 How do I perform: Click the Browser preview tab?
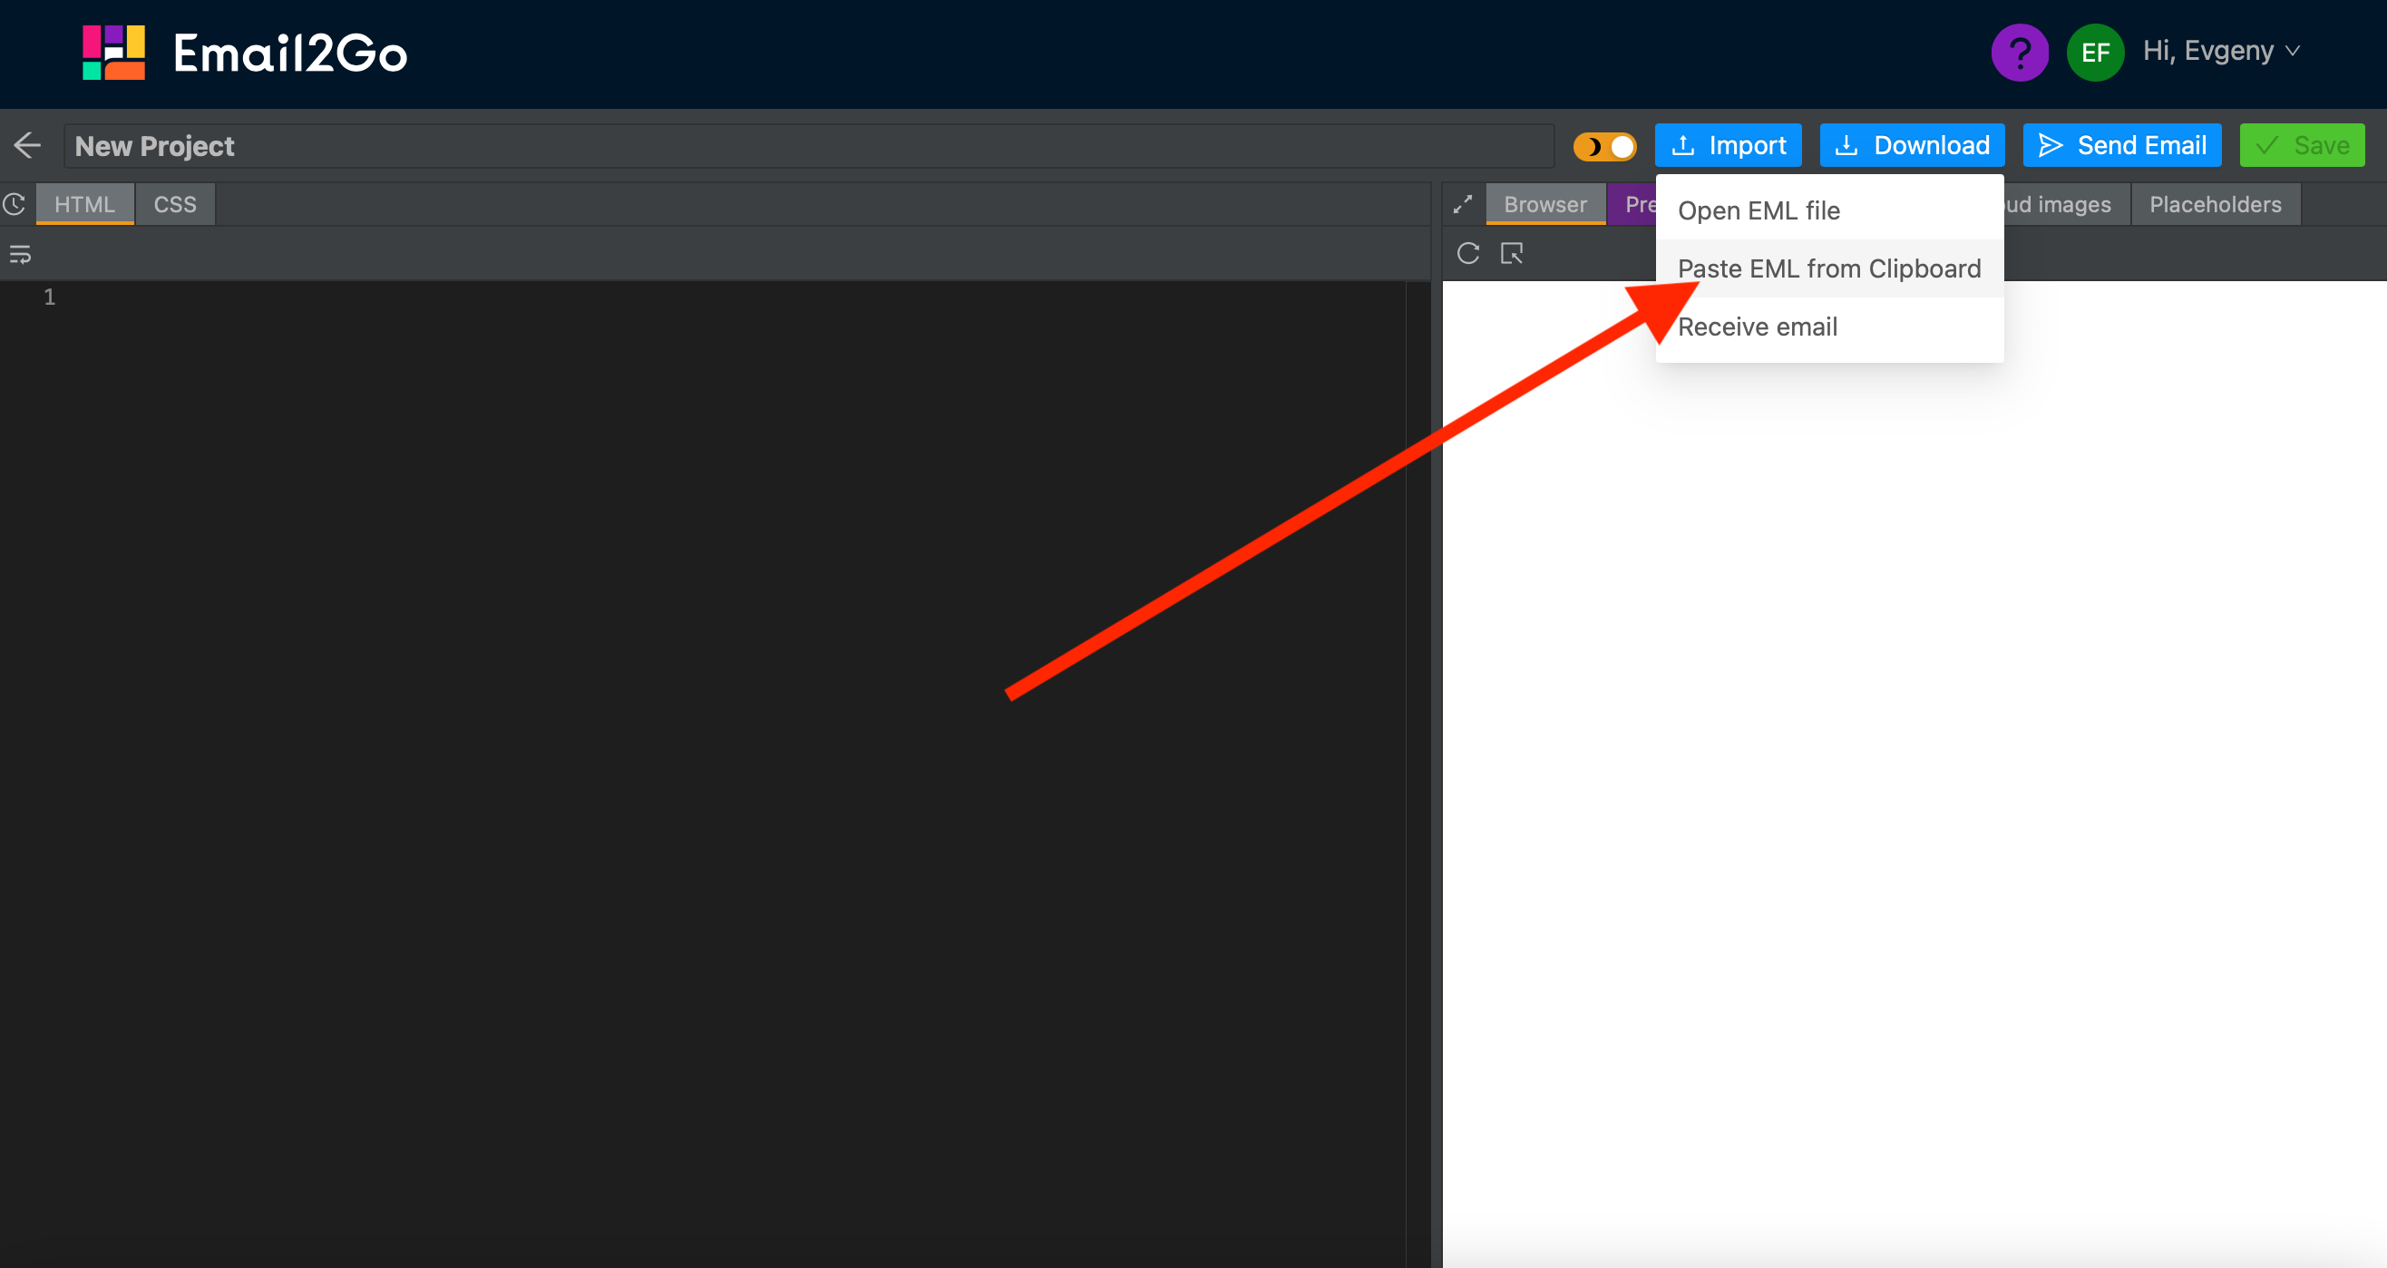tap(1545, 202)
